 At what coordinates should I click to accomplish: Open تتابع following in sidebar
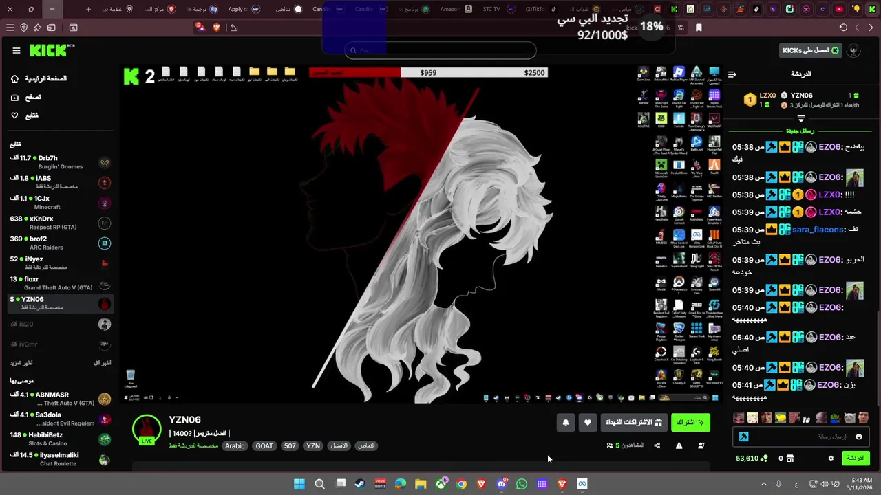tap(24, 115)
